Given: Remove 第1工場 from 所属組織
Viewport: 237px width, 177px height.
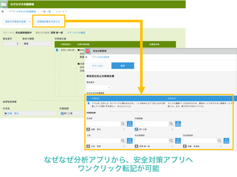Looking at the screenshot, I should [x=172, y=129].
